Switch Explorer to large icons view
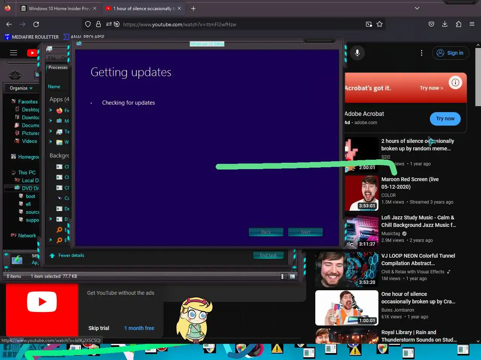Screen dimensions: 481x360 (292, 276)
